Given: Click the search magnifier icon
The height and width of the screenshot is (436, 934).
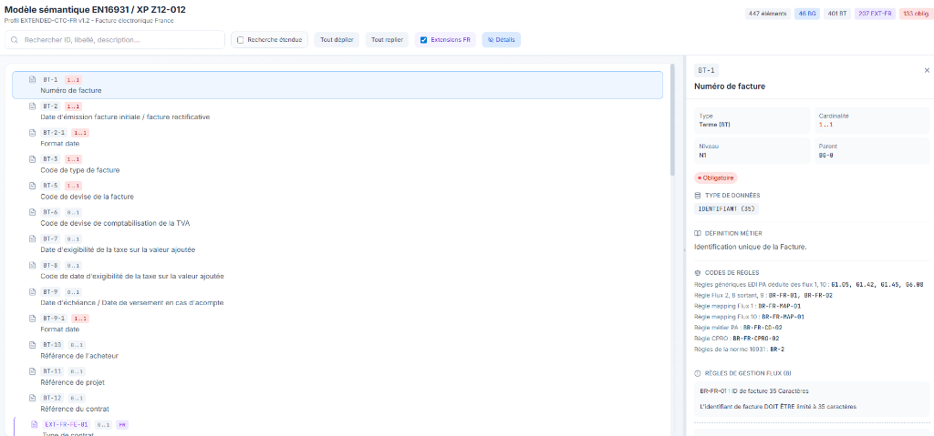Looking at the screenshot, I should pos(15,40).
